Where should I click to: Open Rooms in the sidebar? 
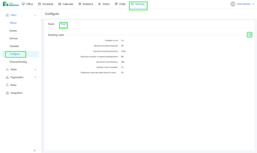(x=13, y=31)
